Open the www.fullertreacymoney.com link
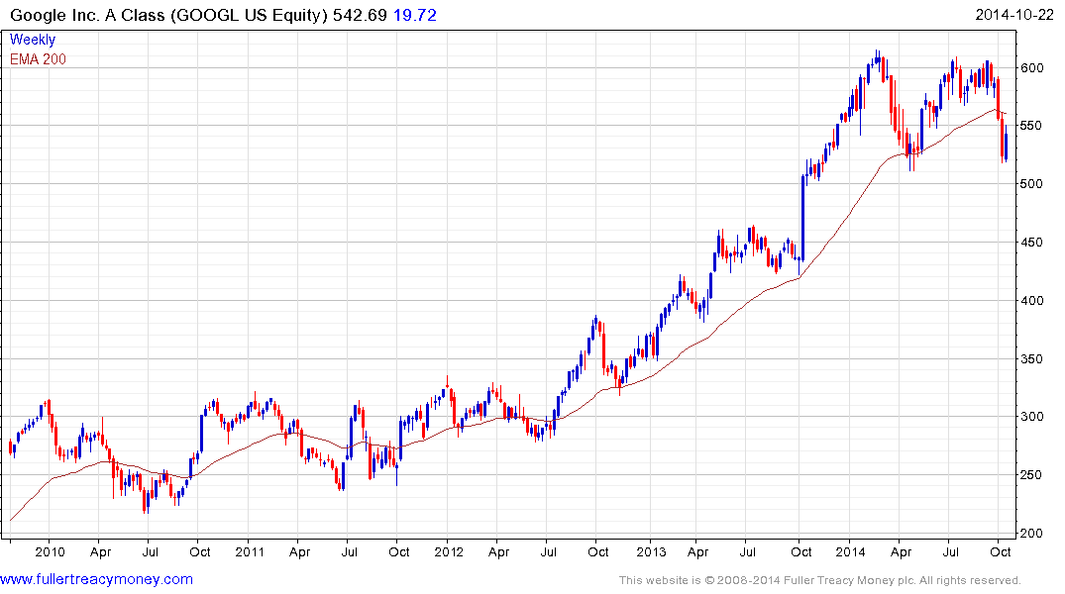The height and width of the screenshot is (594, 1065). (96, 579)
